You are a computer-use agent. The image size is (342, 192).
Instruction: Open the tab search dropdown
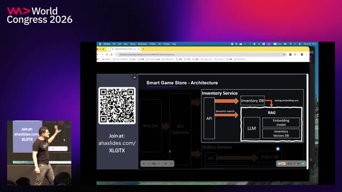click(x=108, y=49)
